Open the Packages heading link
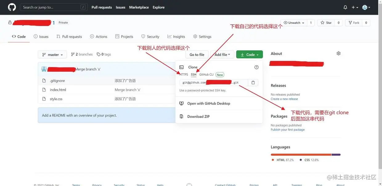The image size is (382, 186). click(279, 116)
